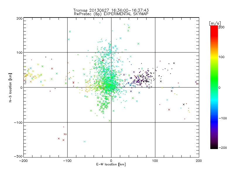Image resolution: width=234 pixels, height=175 pixels.
Task: Click the title text 'Tromsø 20130627 16:36:00-16:37:43'
Action: tap(111, 10)
